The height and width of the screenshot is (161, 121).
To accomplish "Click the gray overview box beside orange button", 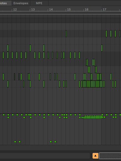I will coord(110,156).
